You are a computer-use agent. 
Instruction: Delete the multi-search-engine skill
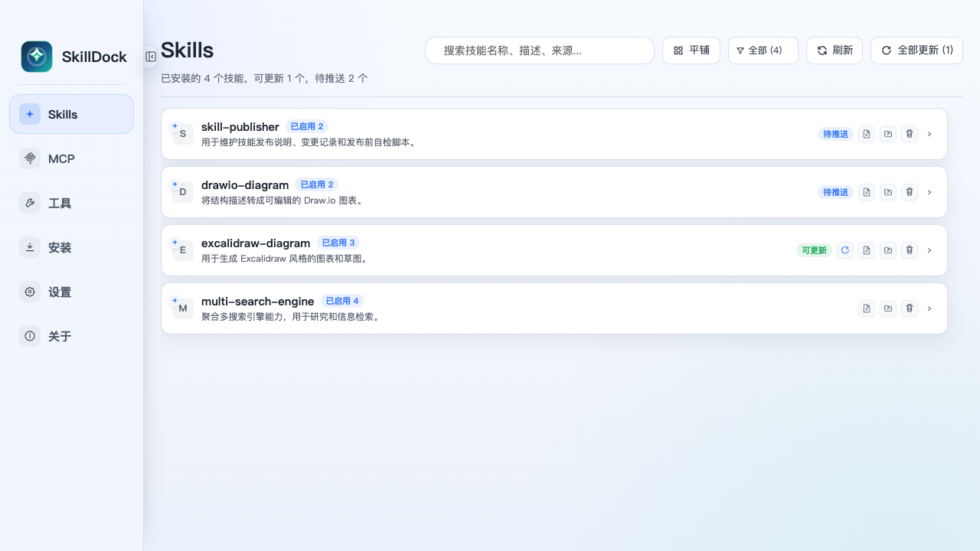910,308
